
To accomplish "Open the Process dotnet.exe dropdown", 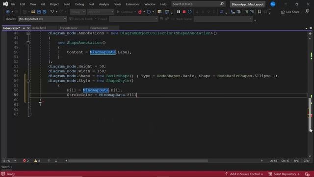I will 42,19.
